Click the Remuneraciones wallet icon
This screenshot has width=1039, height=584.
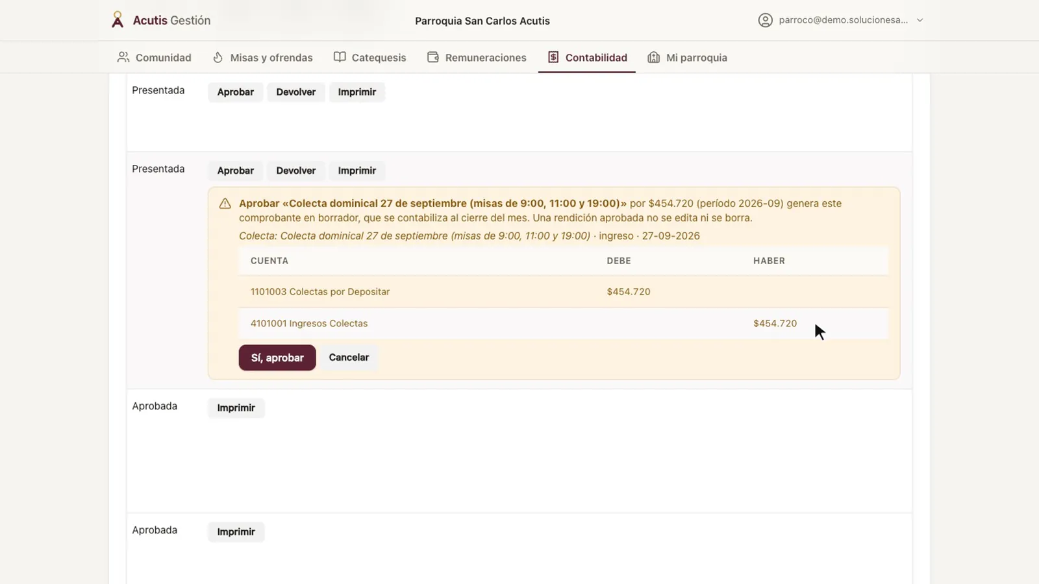[x=433, y=57]
